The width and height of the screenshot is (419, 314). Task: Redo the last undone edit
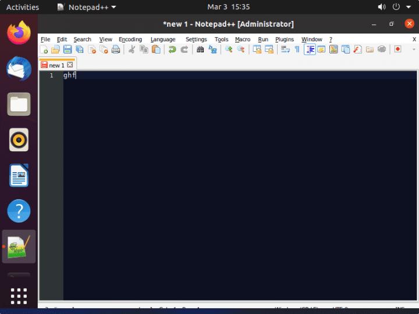point(184,49)
